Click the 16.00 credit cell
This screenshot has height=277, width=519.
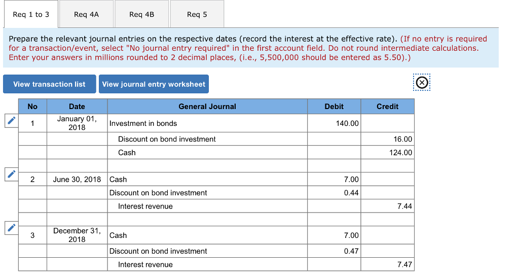tap(388, 139)
